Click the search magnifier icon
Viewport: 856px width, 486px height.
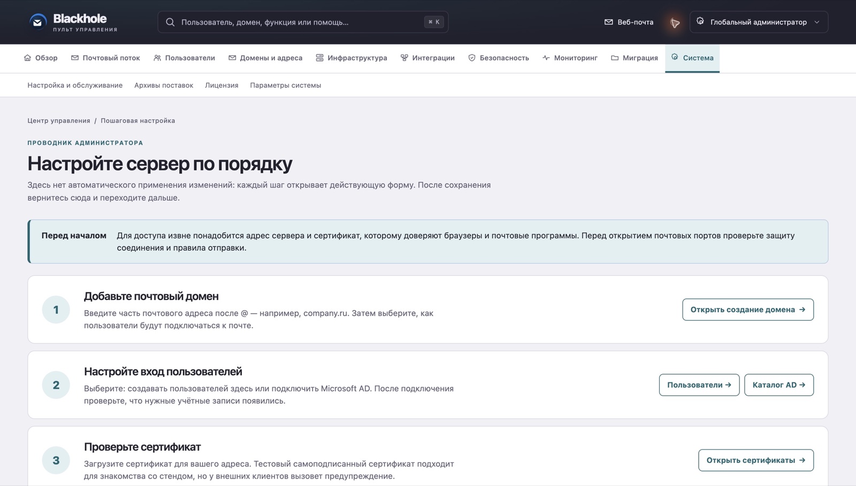170,22
